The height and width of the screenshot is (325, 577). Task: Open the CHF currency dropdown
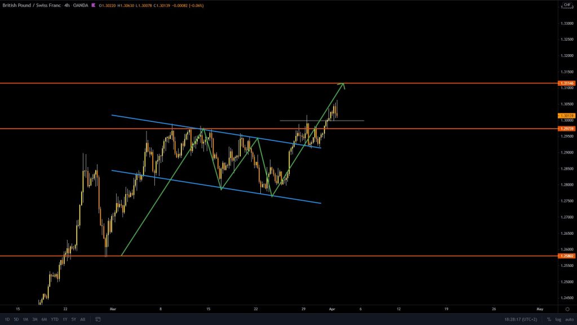(x=566, y=5)
